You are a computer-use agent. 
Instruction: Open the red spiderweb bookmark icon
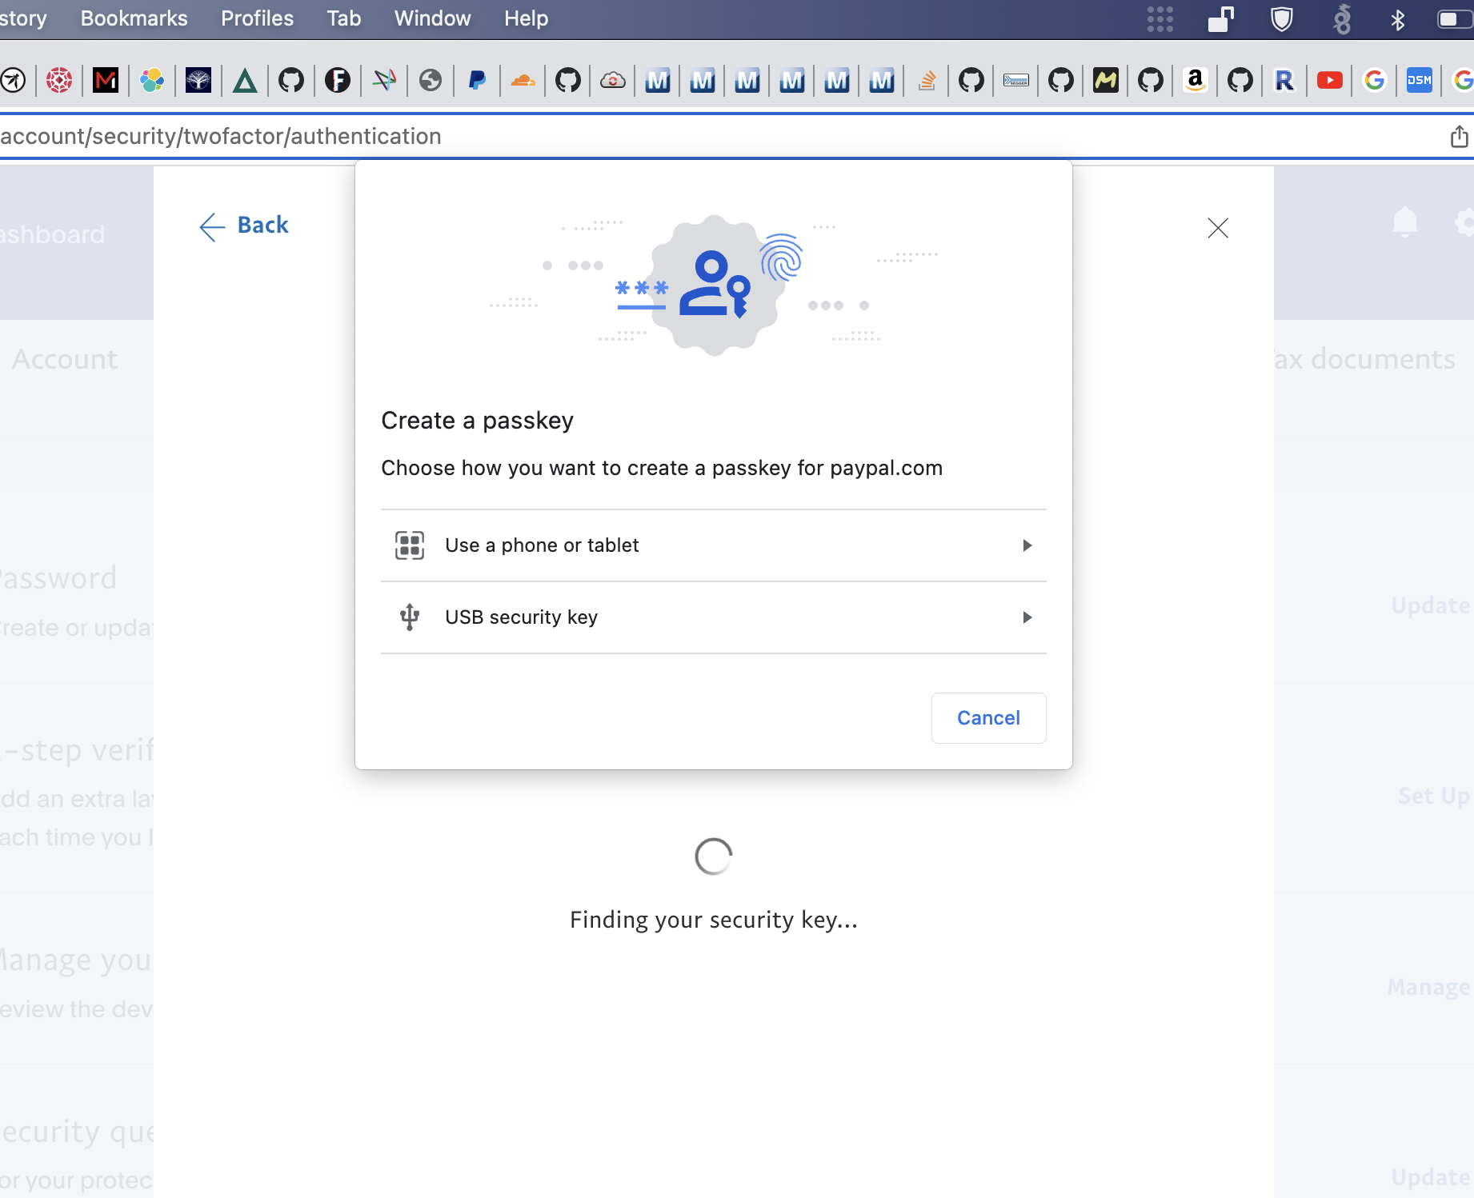[59, 80]
